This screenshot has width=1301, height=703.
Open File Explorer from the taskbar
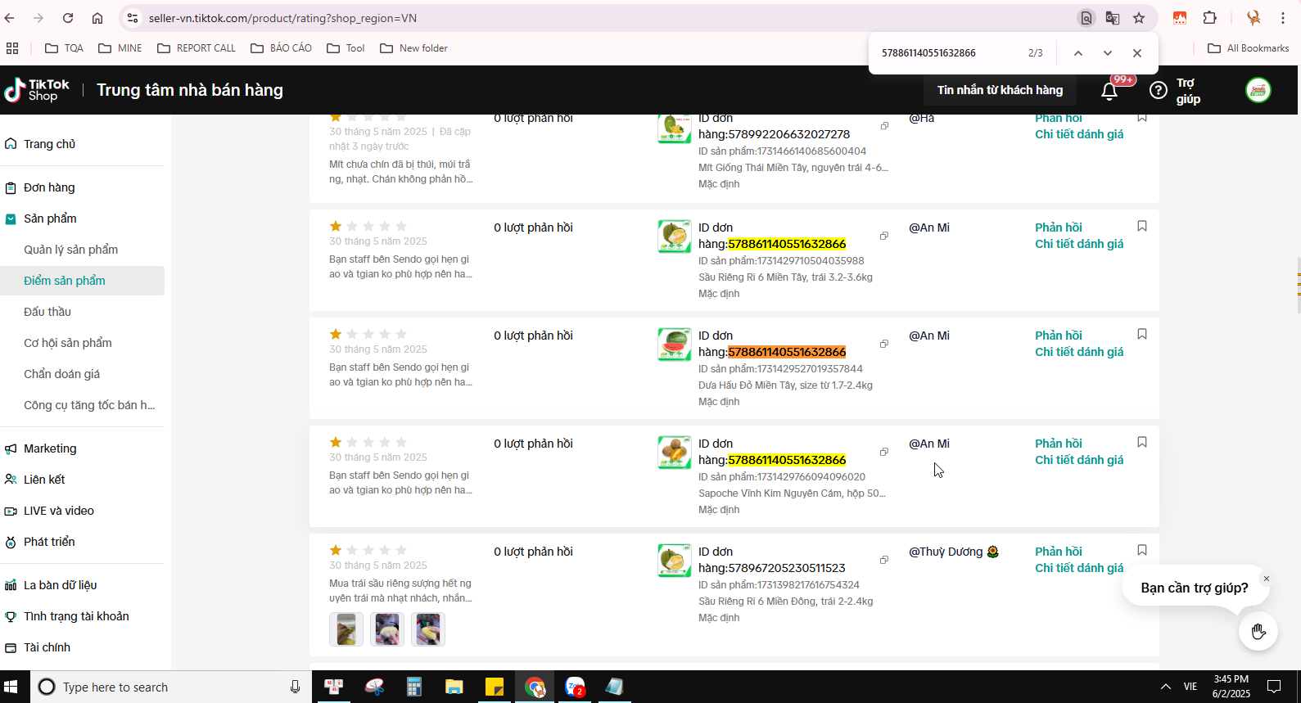click(x=454, y=687)
